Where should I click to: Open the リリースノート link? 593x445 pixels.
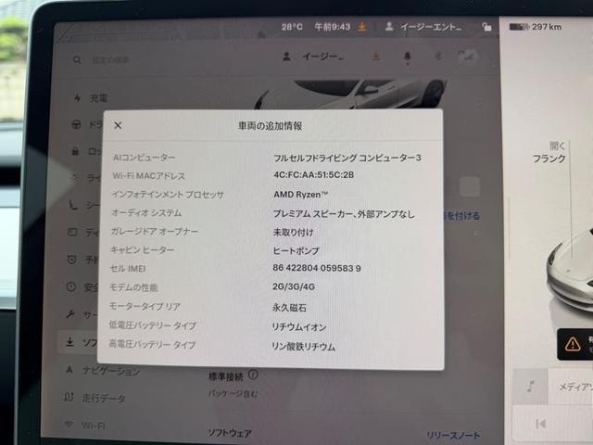(453, 436)
